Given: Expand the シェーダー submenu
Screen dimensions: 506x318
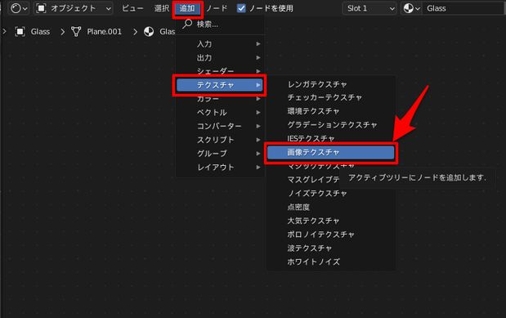Looking at the screenshot, I should pyautogui.click(x=220, y=71).
